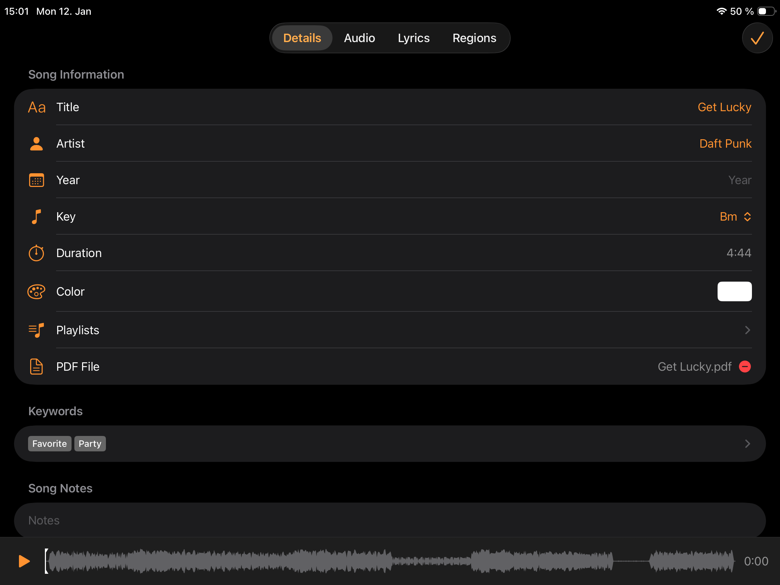
Task: Click the Artist person icon
Action: coord(36,144)
